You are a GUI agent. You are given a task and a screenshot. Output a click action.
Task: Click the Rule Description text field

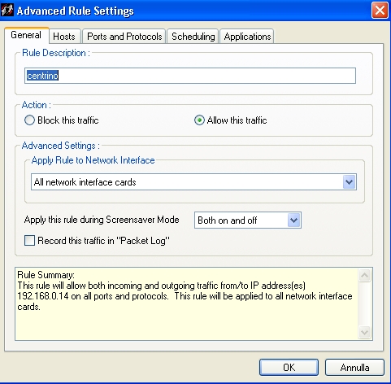[190, 76]
